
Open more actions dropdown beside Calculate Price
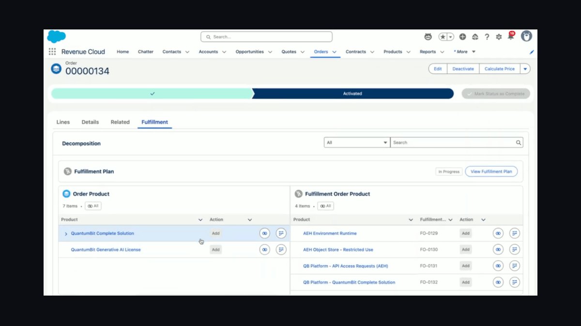pyautogui.click(x=525, y=69)
